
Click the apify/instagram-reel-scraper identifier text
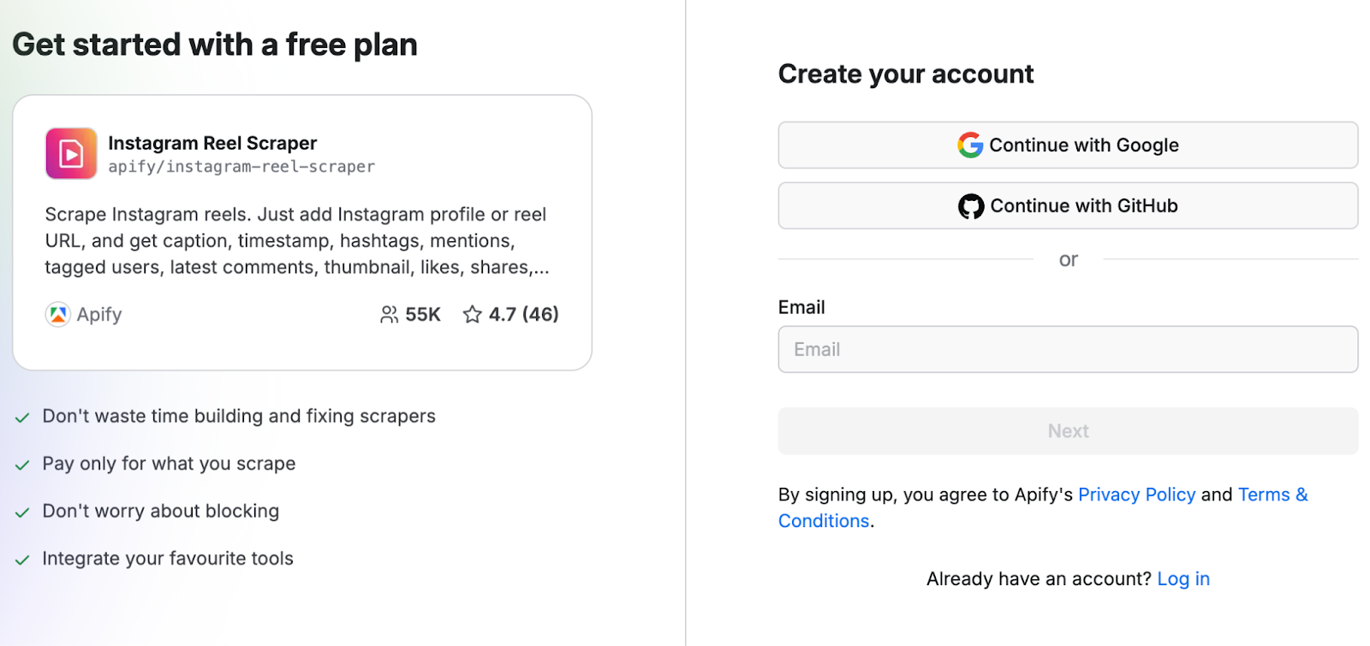pos(242,168)
